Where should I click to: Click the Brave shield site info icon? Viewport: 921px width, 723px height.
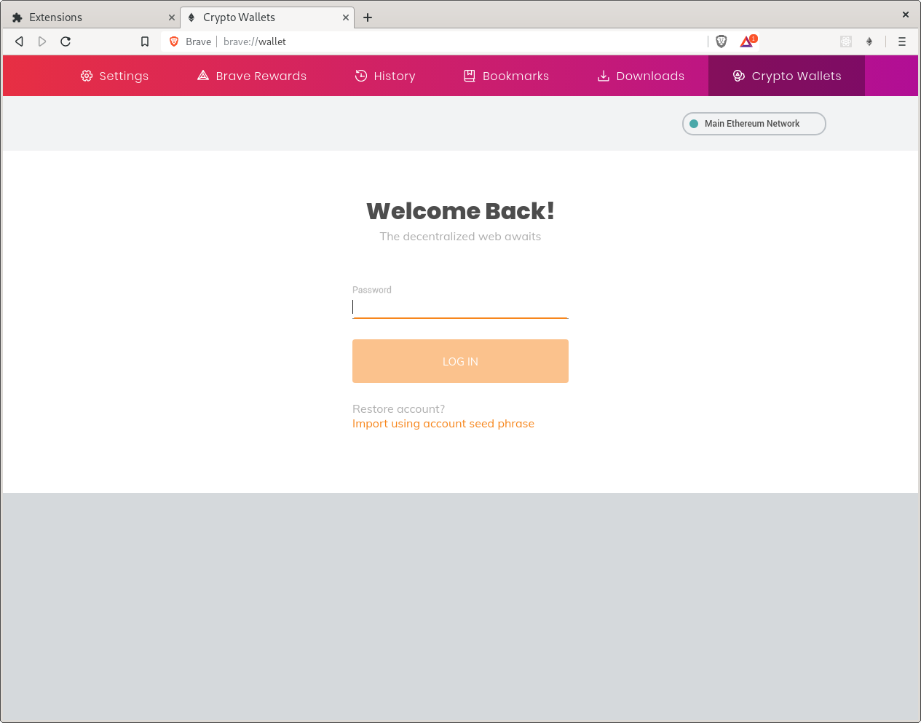pyautogui.click(x=174, y=42)
